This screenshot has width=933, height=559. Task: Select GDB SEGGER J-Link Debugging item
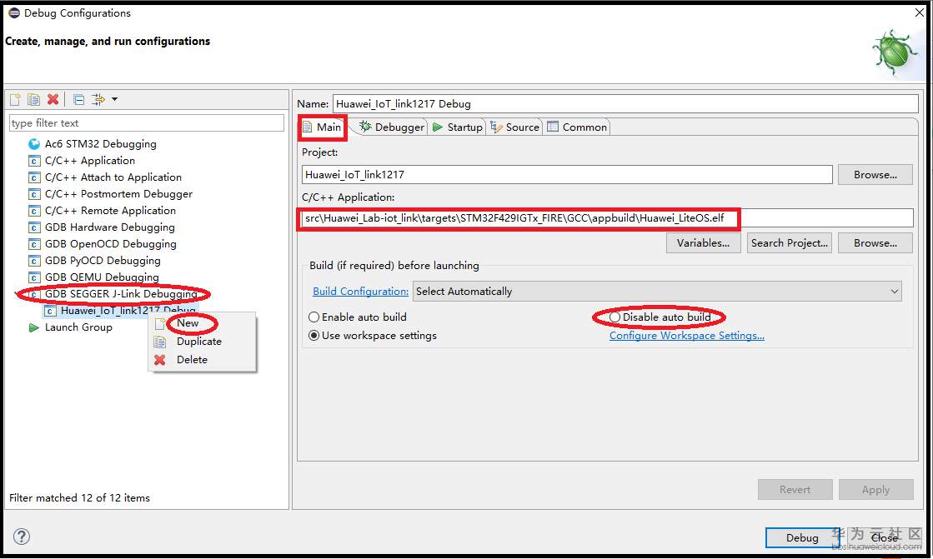point(121,294)
